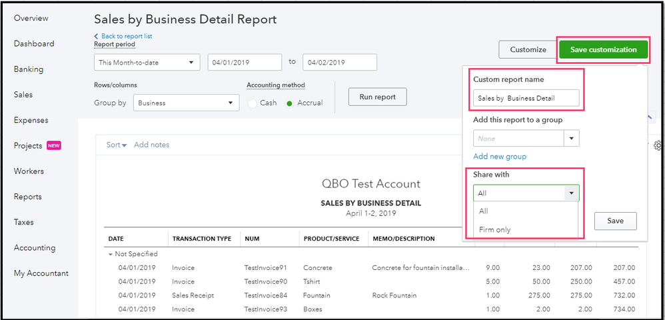Choose All in share with list

483,211
